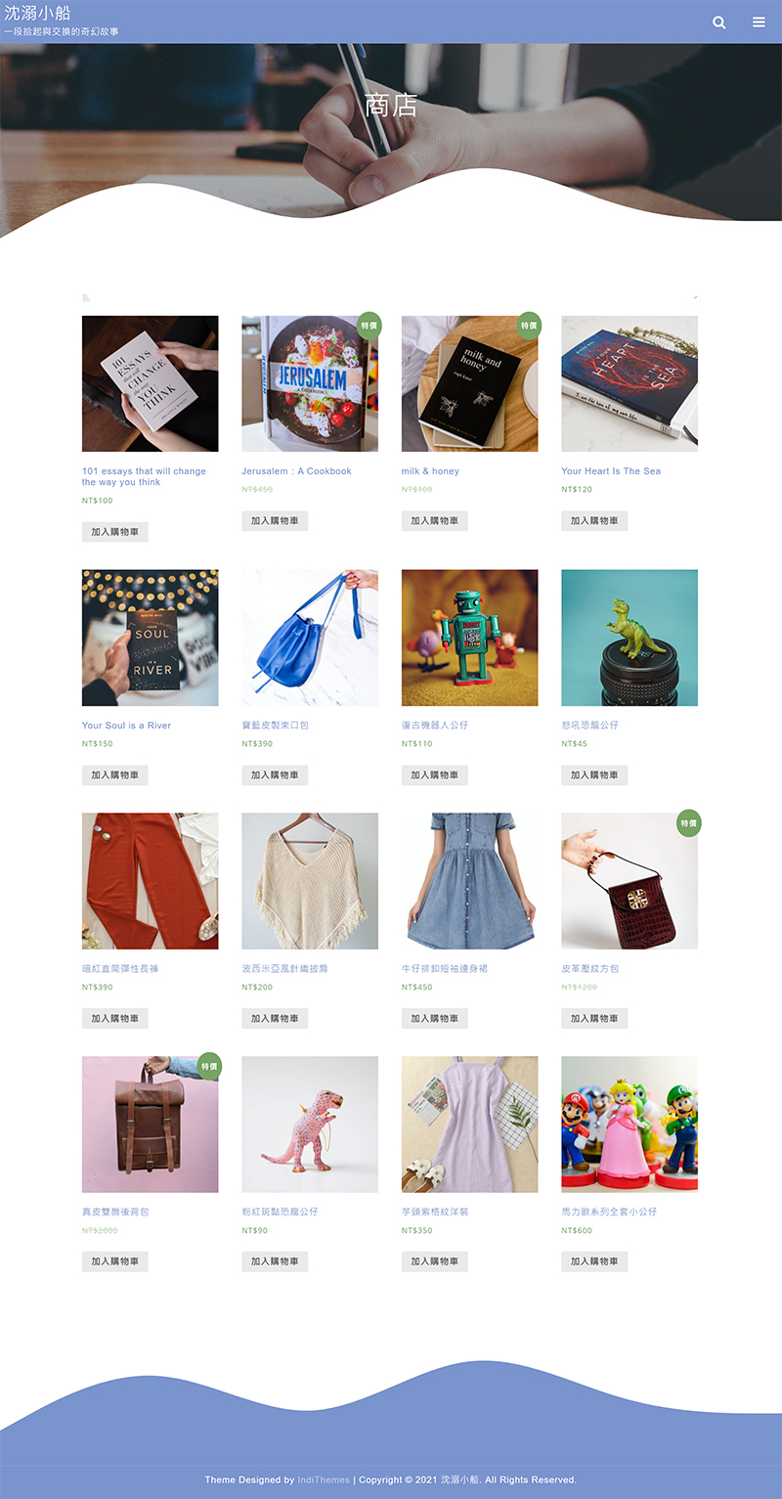Open the IndiThemes footer link
The width and height of the screenshot is (782, 1499).
coord(324,1479)
